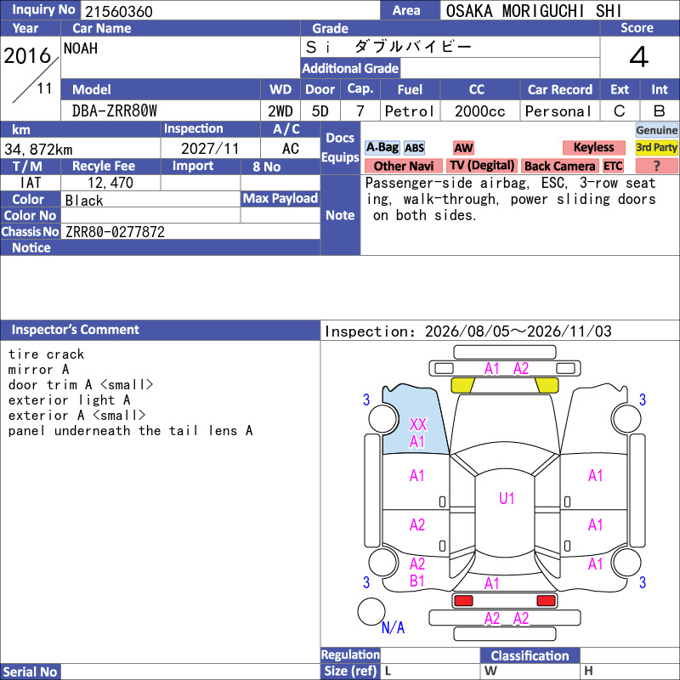The width and height of the screenshot is (680, 680).
Task: Click the car name NOAH
Action: tap(81, 48)
